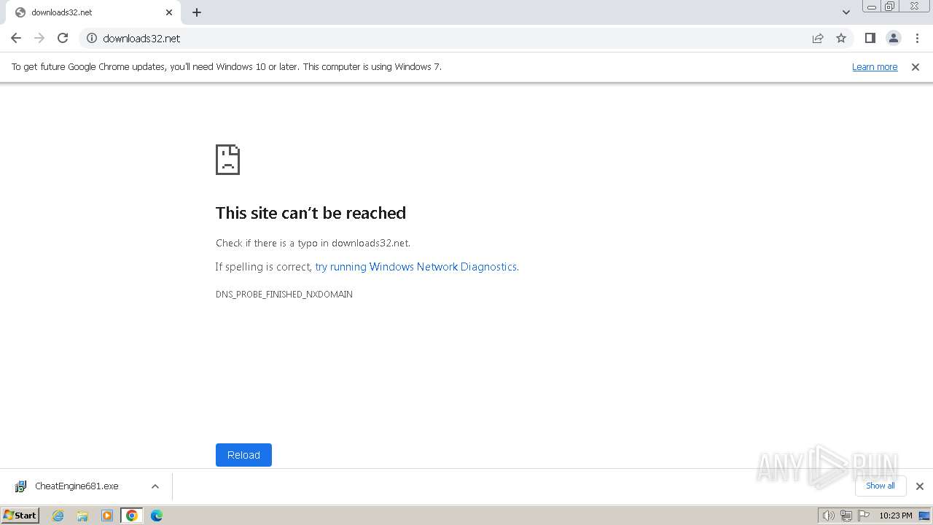This screenshot has width=933, height=525.
Task: Select the DNS_PROBE_FINISHED_NXDOMAIN error text
Action: pyautogui.click(x=284, y=295)
